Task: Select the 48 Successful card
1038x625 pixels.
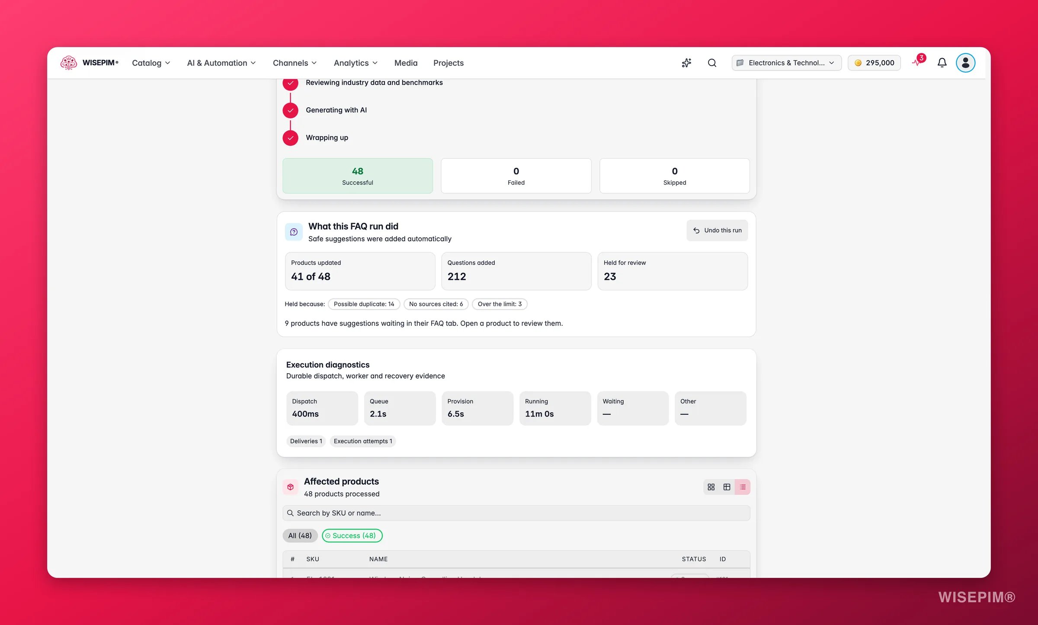Action: point(357,176)
